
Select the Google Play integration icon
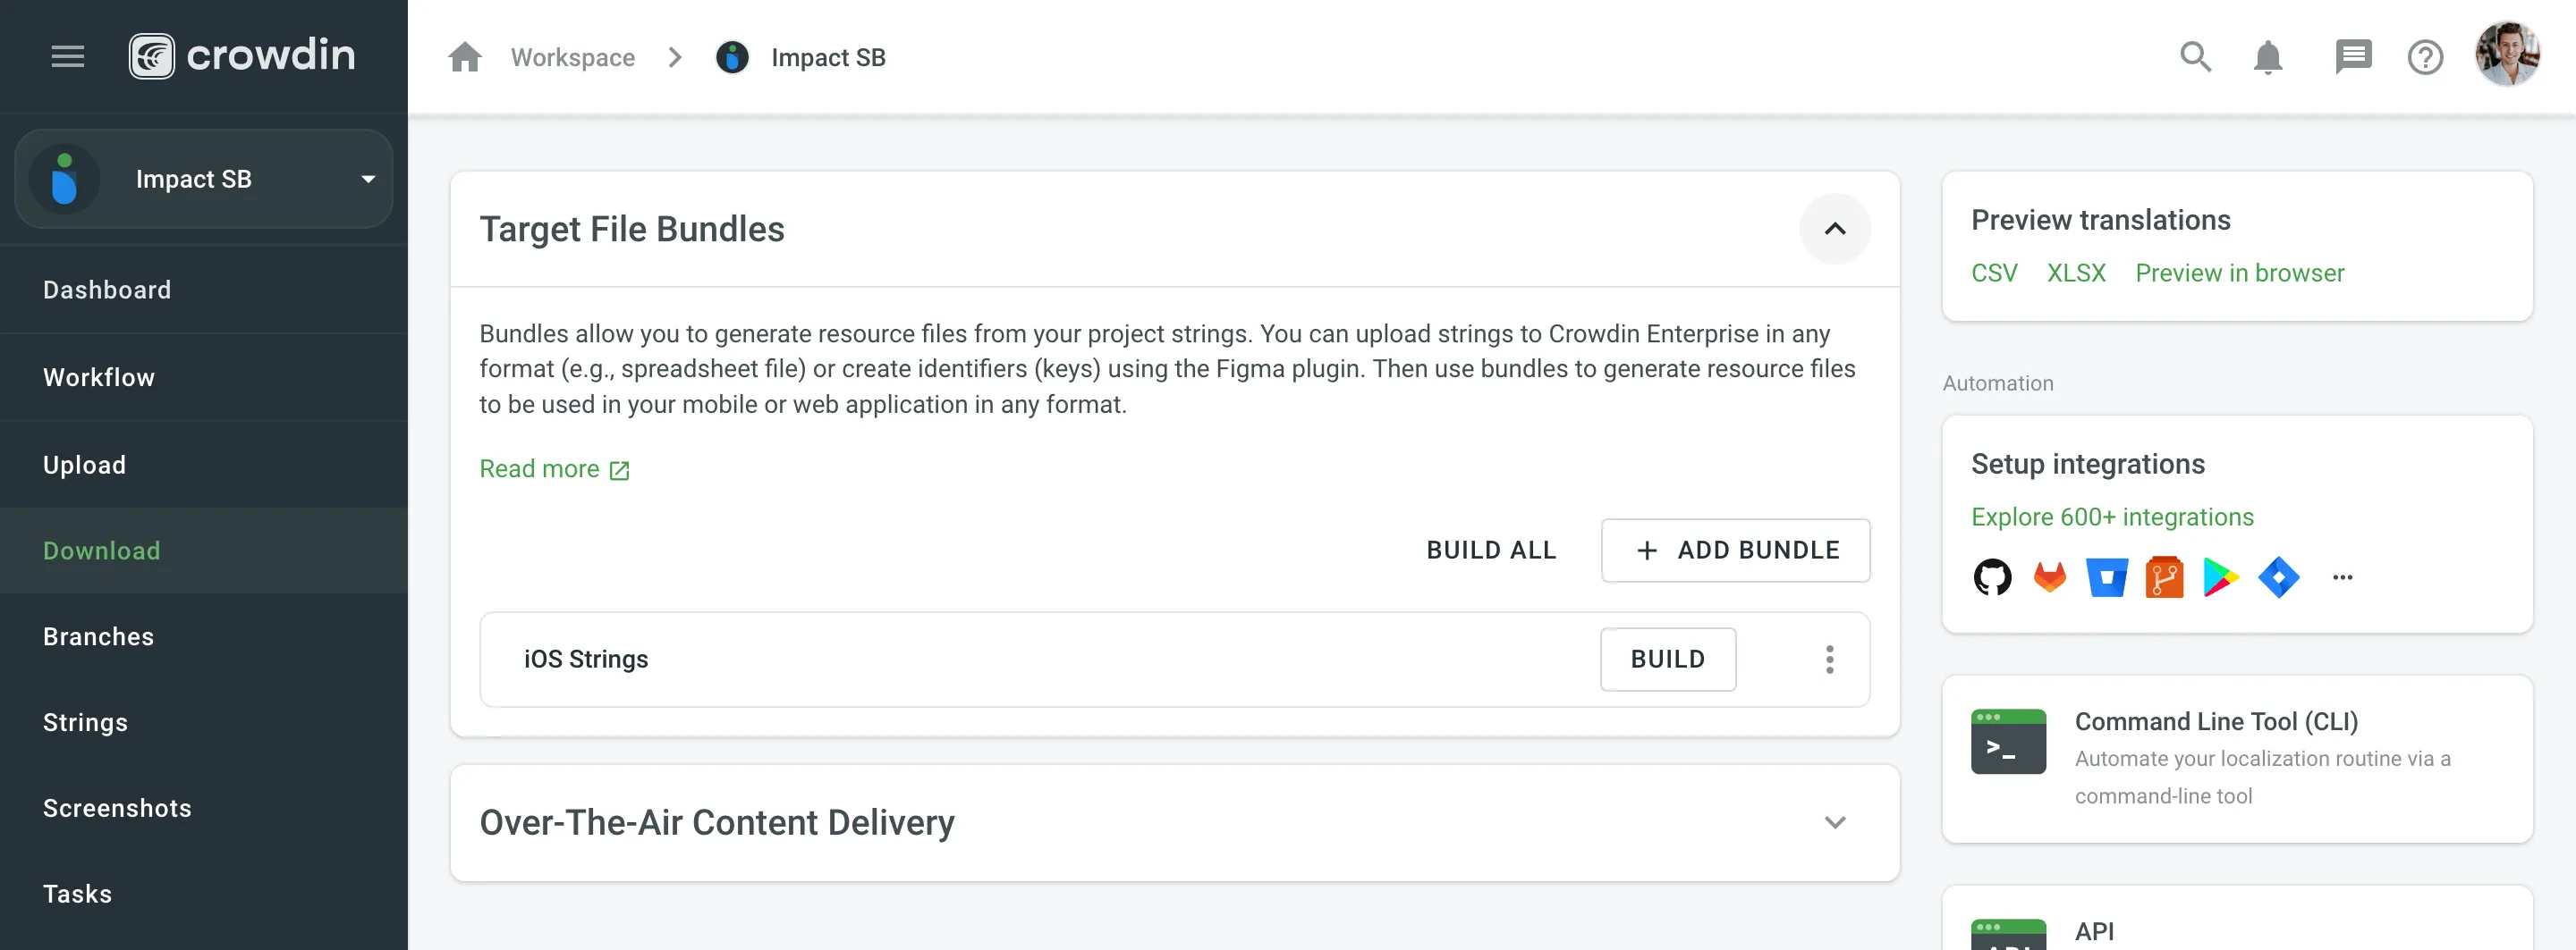coord(2220,577)
